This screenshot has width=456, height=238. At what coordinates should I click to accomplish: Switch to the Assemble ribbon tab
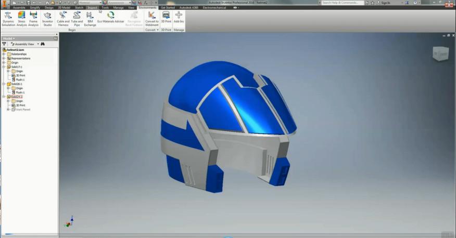(19, 8)
